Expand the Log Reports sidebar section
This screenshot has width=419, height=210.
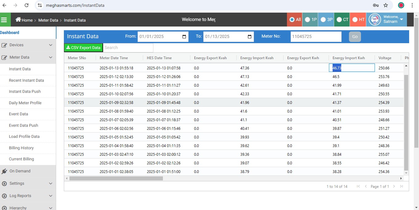(x=51, y=196)
